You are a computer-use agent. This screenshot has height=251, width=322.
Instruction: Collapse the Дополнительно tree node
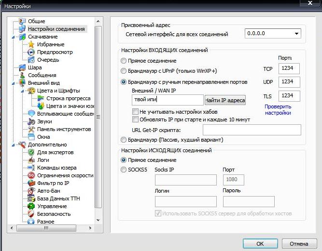click(14, 145)
